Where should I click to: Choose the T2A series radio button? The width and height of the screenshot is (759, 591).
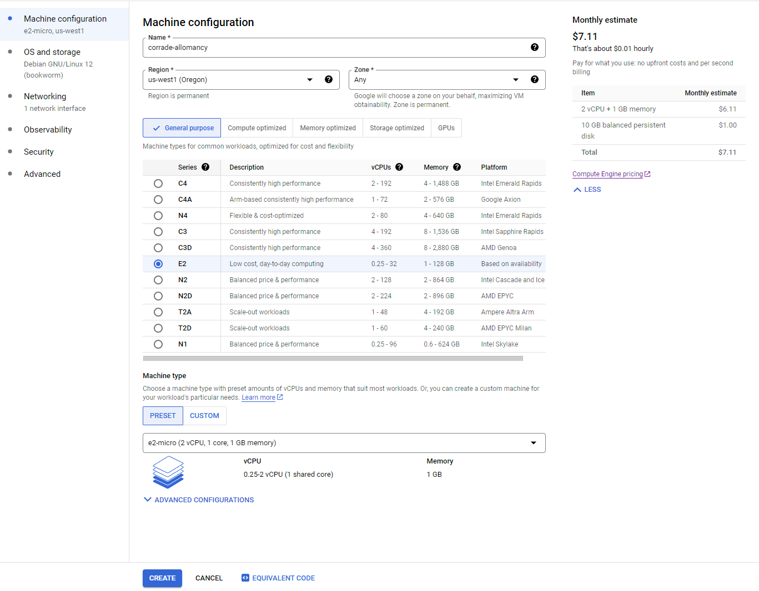click(x=158, y=312)
